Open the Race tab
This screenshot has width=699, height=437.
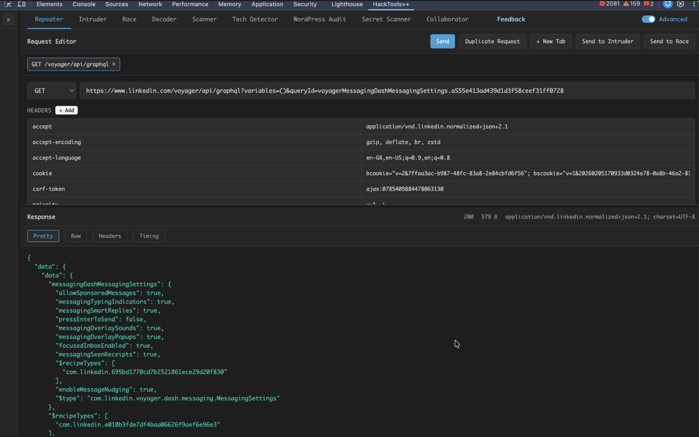(129, 19)
